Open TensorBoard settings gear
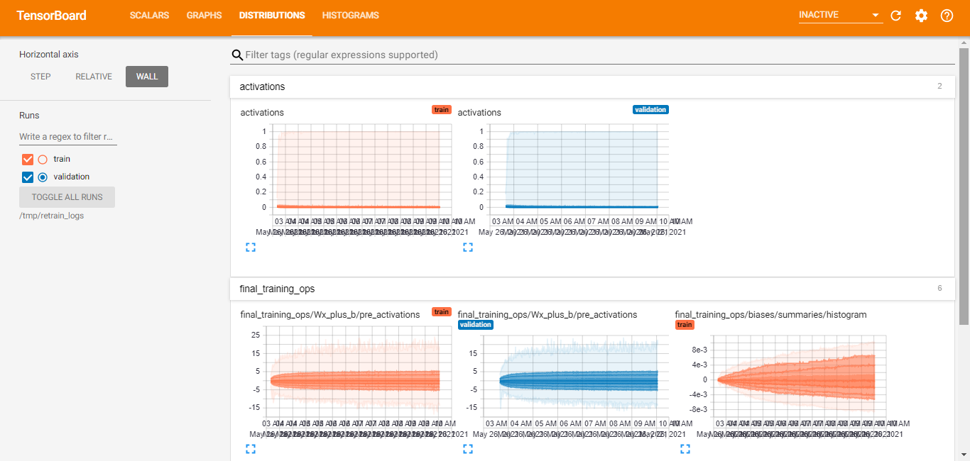 click(x=921, y=16)
